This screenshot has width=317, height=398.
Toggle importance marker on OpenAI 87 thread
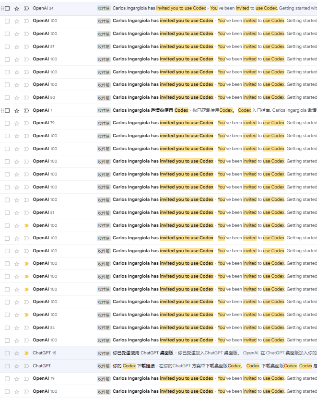26,47
